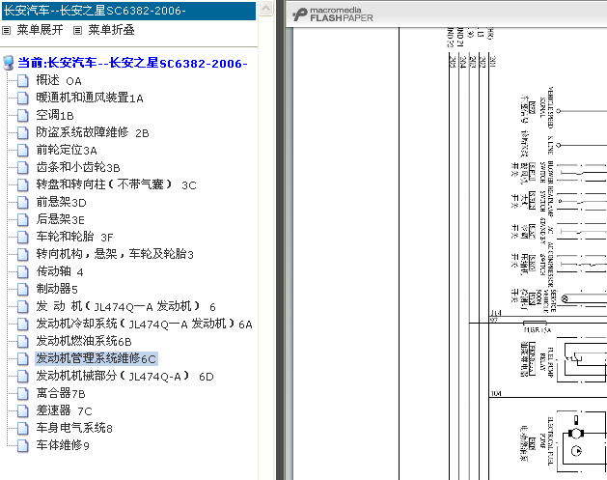The height and width of the screenshot is (480, 607).
Task: Click the page icon beside 防盗系统故障维修 2B
Action: pyautogui.click(x=23, y=133)
